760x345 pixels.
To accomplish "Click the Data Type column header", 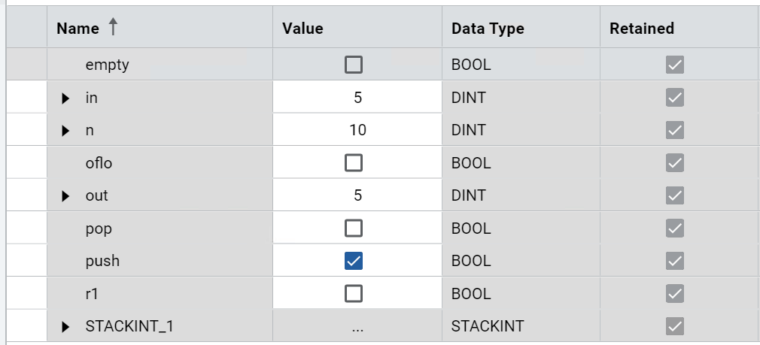I will [x=488, y=29].
